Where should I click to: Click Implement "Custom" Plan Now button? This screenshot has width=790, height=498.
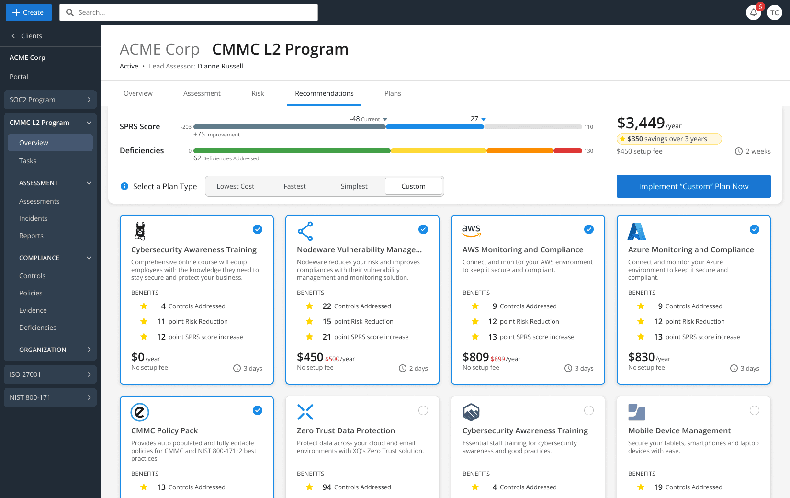pyautogui.click(x=694, y=186)
